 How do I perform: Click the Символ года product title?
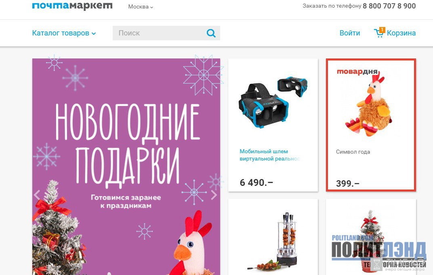click(x=353, y=152)
